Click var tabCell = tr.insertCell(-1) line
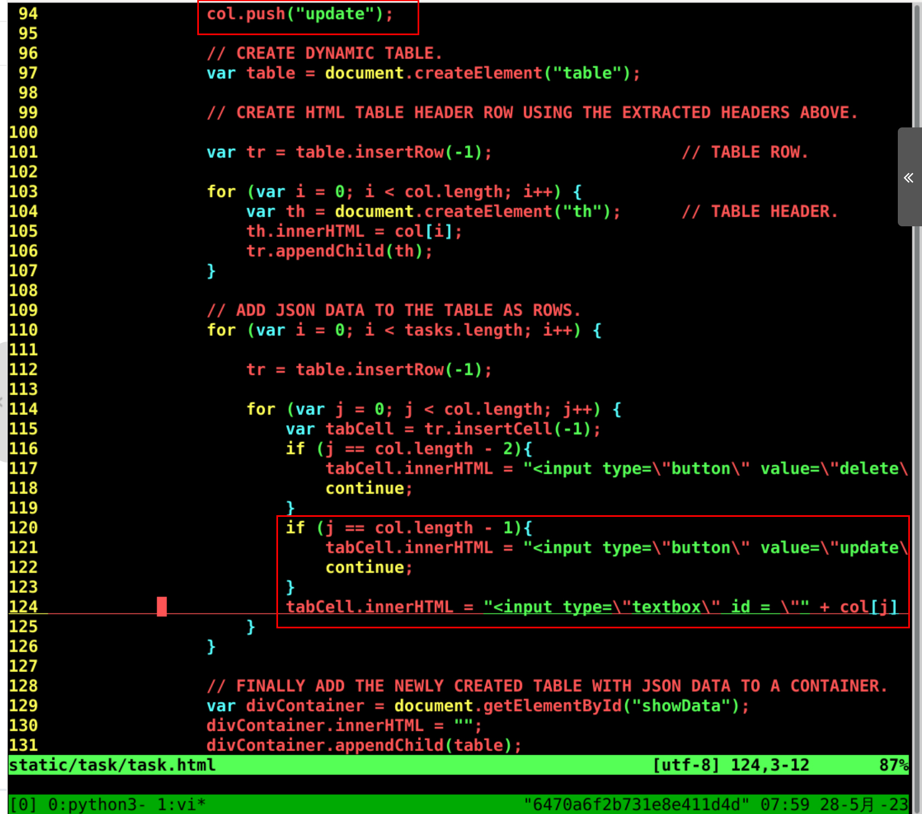The width and height of the screenshot is (922, 814). 443,429
